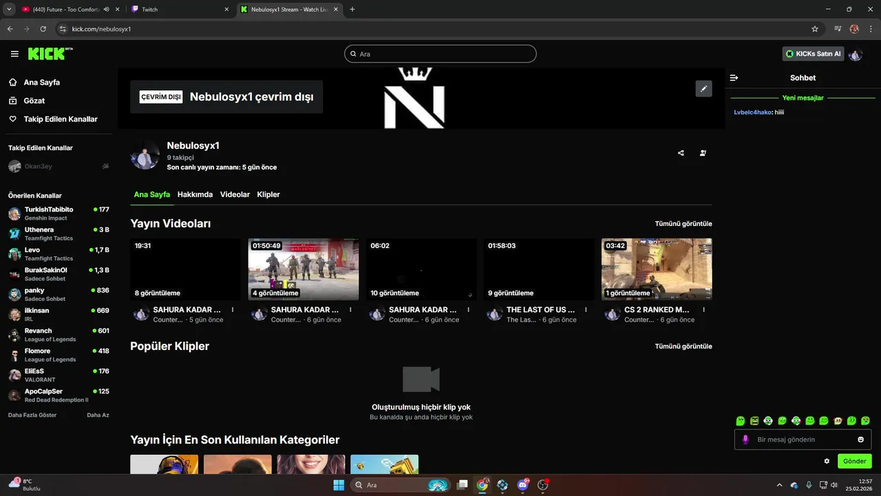
Task: Open the 03:42 CS 2 video thumbnail
Action: click(x=657, y=269)
